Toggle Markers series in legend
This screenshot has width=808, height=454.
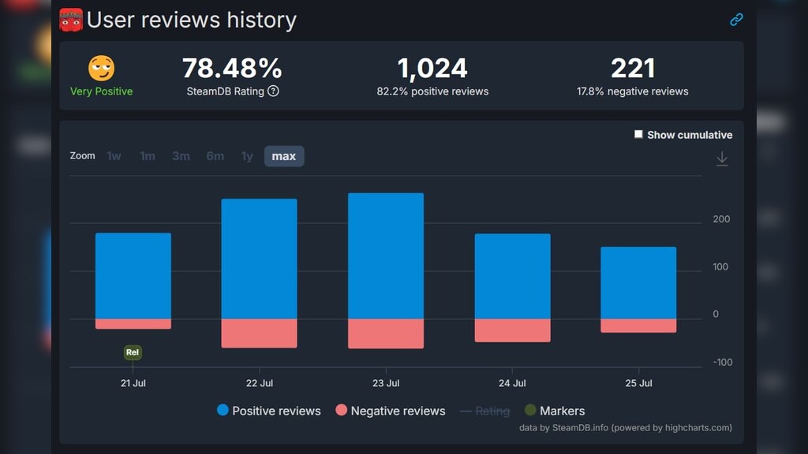555,411
